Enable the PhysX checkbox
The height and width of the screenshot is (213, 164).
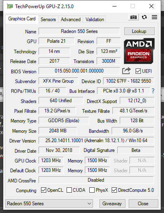(x=92, y=190)
